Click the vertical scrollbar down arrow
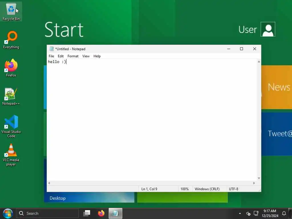292x219 pixels. [x=259, y=179]
